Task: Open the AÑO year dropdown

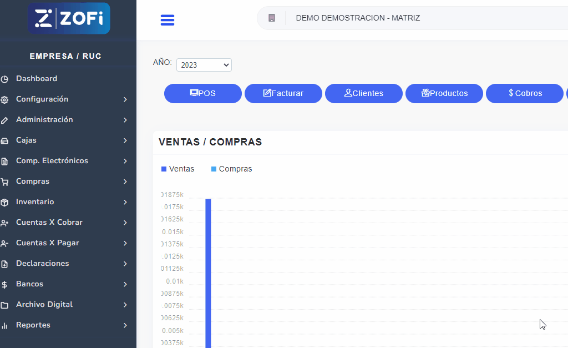Action: pos(204,65)
